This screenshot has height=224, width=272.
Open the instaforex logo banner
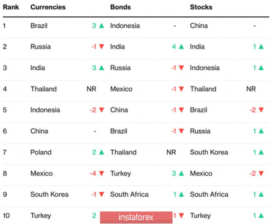136,217
